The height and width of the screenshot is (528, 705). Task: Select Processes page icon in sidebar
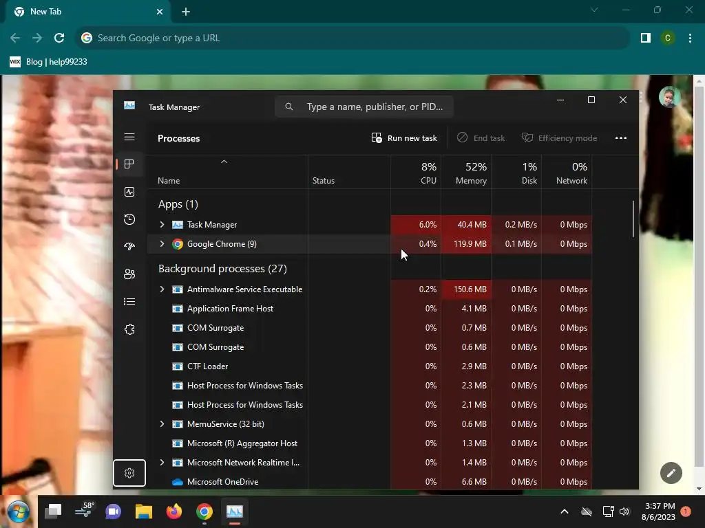point(129,164)
